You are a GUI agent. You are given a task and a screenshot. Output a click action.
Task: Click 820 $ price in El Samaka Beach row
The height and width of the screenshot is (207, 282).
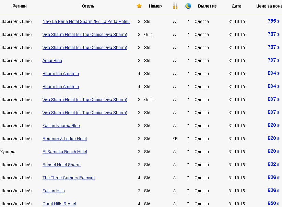pos(273,151)
